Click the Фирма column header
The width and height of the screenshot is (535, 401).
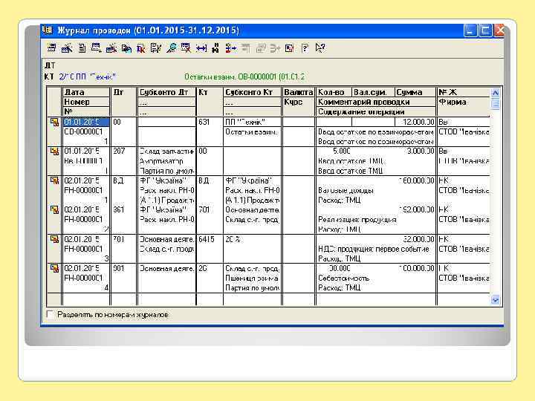point(464,102)
